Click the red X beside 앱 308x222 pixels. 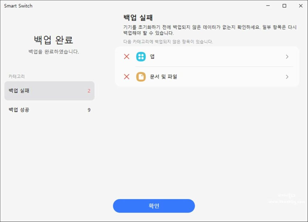pos(127,57)
